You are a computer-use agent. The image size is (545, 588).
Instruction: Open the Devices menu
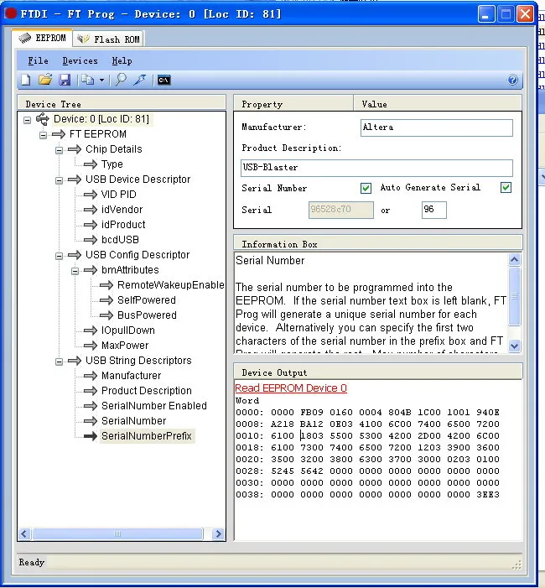(80, 60)
